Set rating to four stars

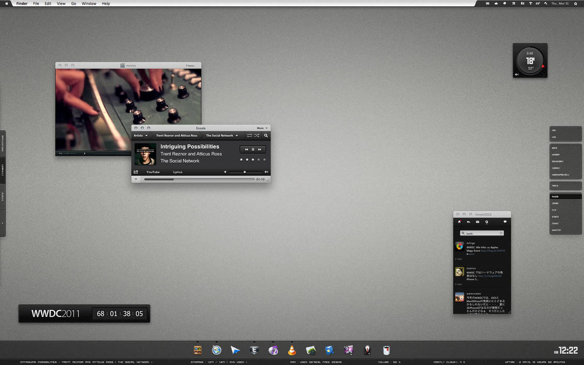(x=259, y=160)
